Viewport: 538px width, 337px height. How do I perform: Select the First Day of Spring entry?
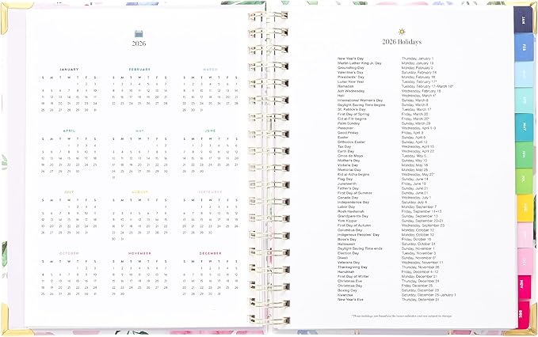353,114
